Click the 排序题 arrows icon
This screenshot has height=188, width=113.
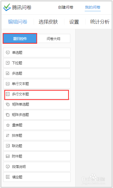tap(7, 135)
